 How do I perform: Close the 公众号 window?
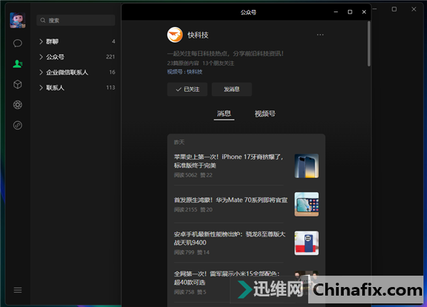(x=364, y=12)
